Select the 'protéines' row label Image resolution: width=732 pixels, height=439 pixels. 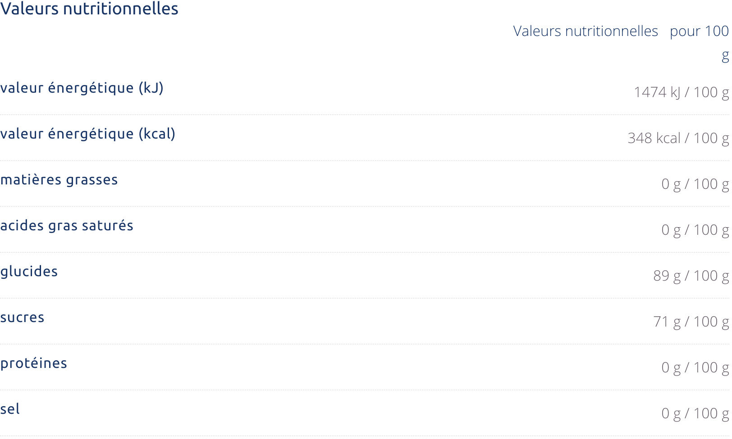[34, 363]
